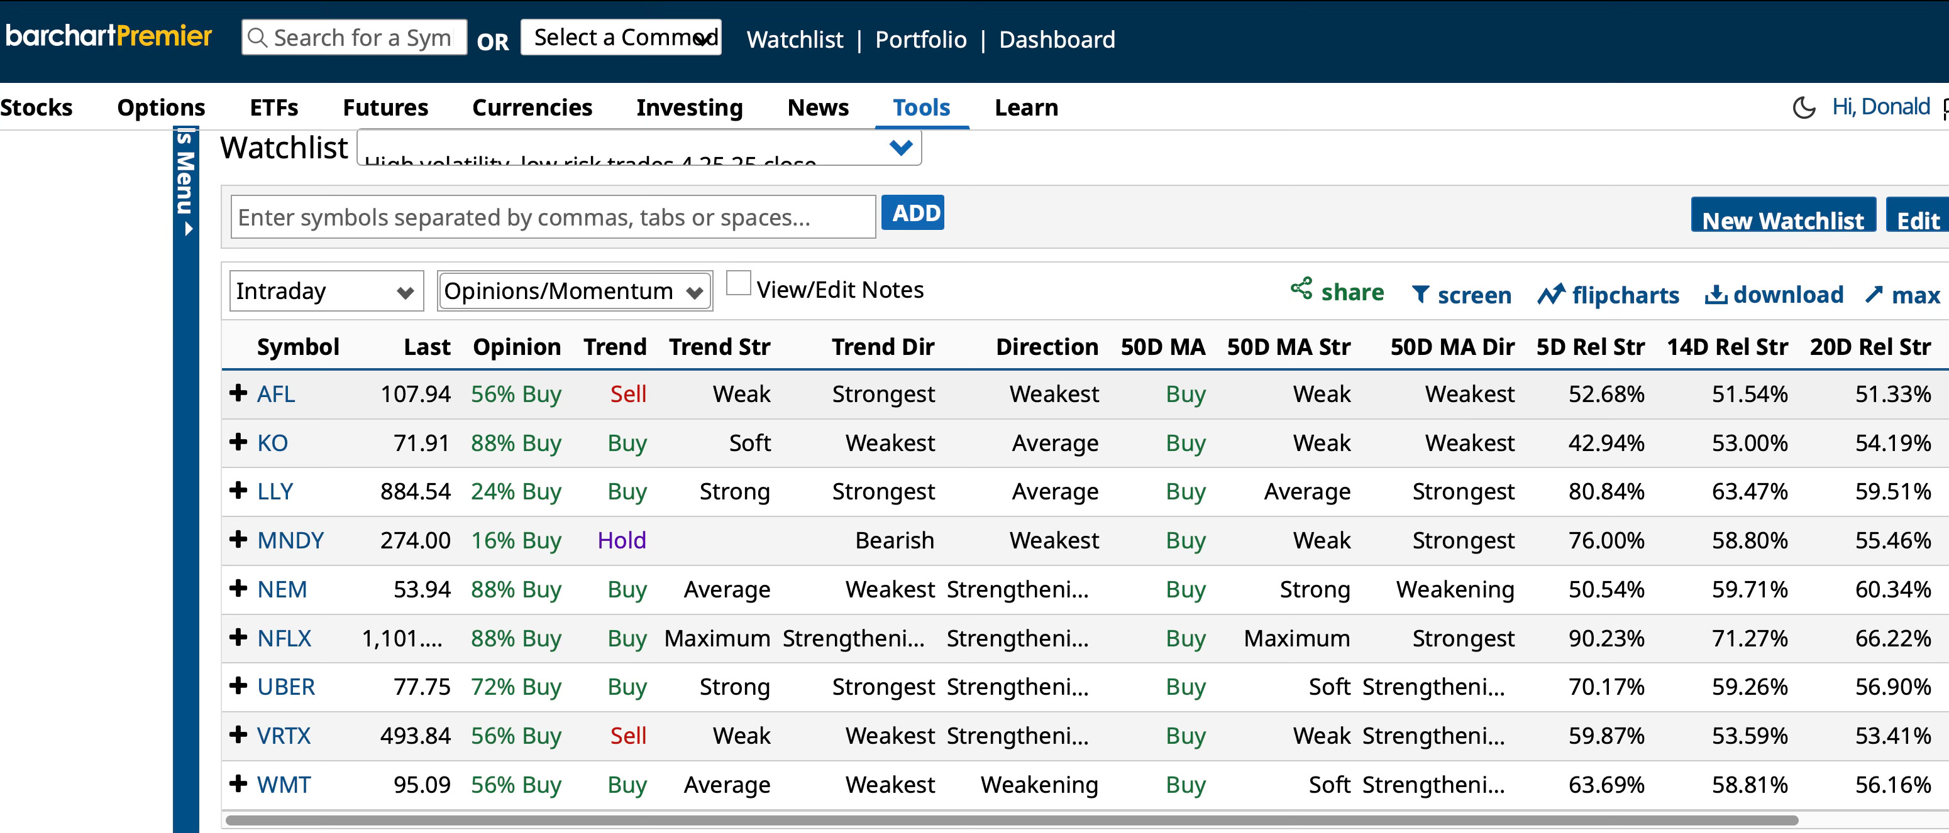Open the Opinions/Momentum view dropdown
This screenshot has height=833, width=1949.
(x=575, y=291)
